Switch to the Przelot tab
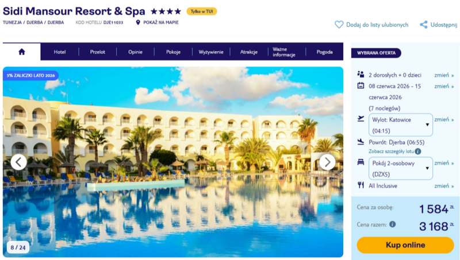The width and height of the screenshot is (460, 260). pos(97,52)
